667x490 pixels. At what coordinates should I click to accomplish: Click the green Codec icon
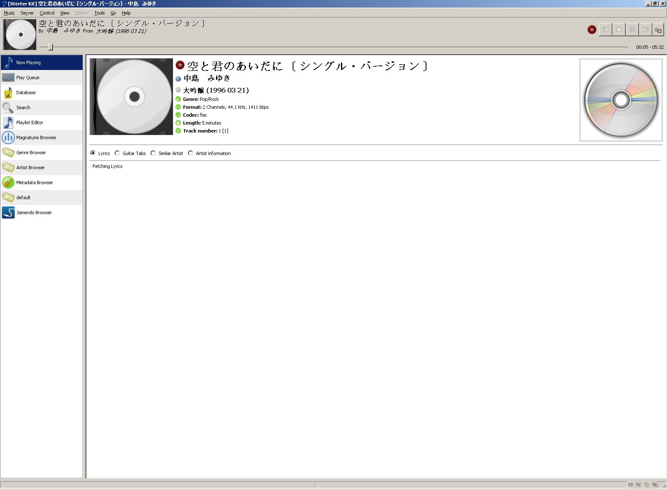pyautogui.click(x=178, y=115)
